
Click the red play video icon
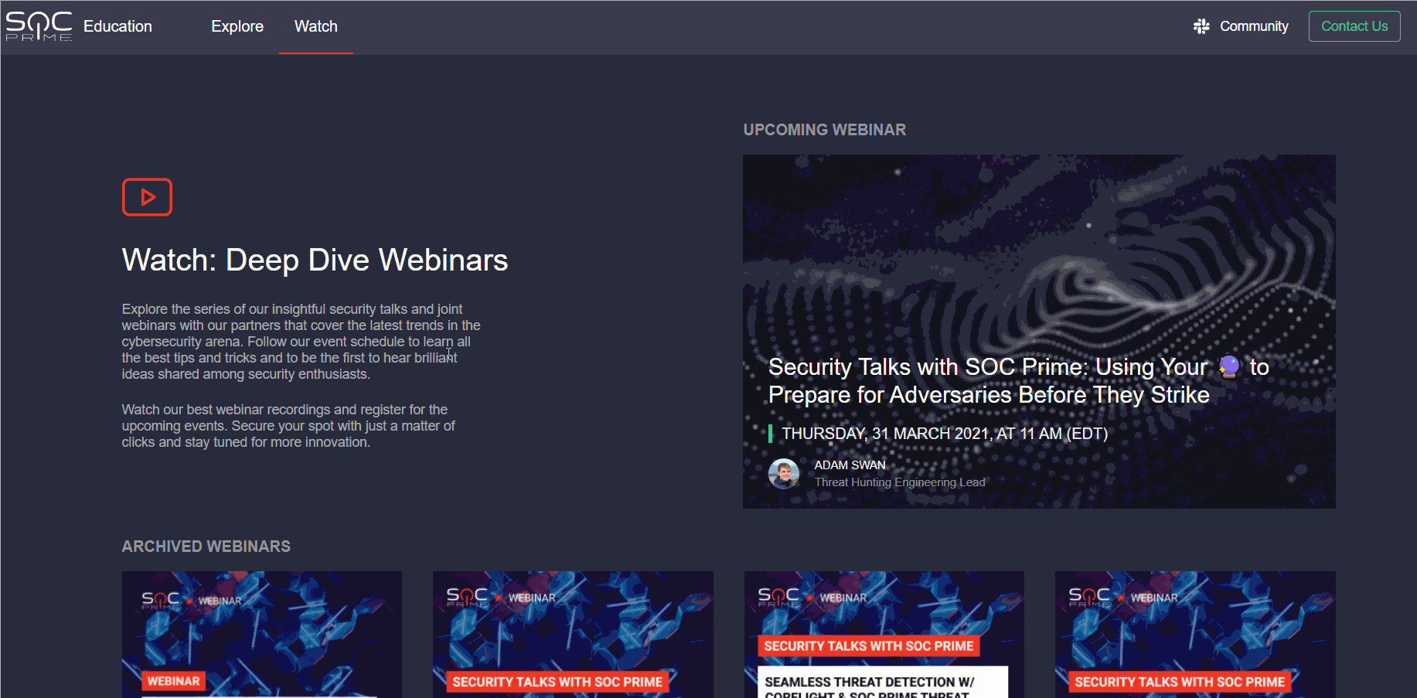[x=147, y=197]
